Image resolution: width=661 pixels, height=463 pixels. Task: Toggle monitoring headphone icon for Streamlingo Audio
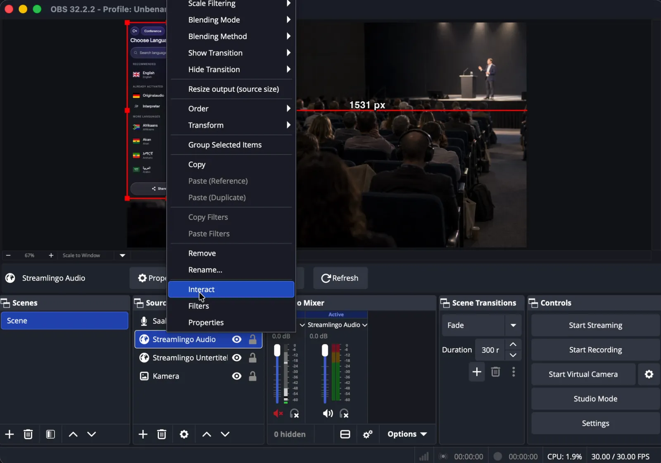coord(344,413)
